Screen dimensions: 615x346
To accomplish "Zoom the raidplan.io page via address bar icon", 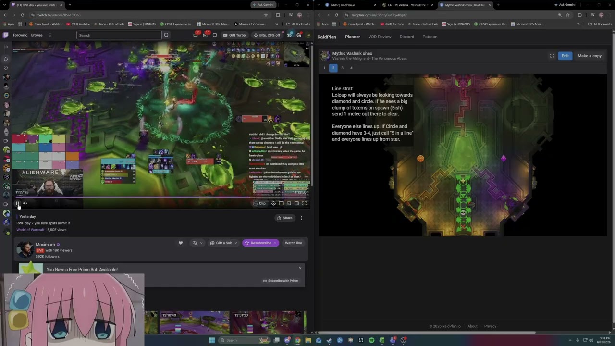I will pos(559,15).
